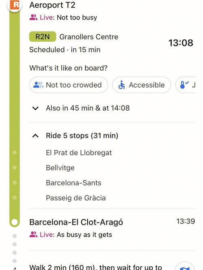Select the partially visible temperature chip
Image resolution: width=203 pixels, height=270 pixels.
(x=185, y=85)
